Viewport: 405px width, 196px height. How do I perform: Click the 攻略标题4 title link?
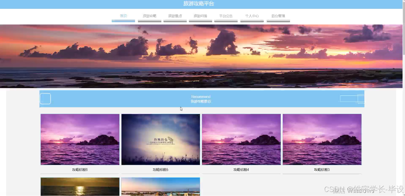pos(241,170)
